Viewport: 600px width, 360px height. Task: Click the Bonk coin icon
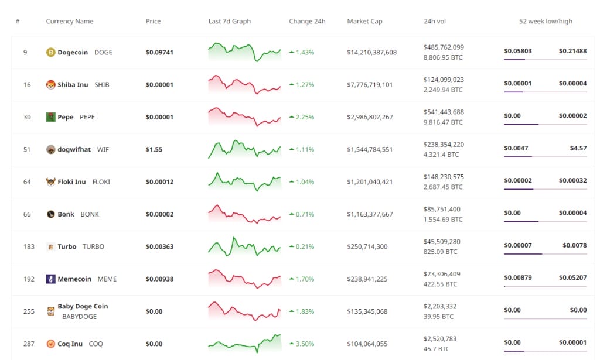click(x=51, y=214)
